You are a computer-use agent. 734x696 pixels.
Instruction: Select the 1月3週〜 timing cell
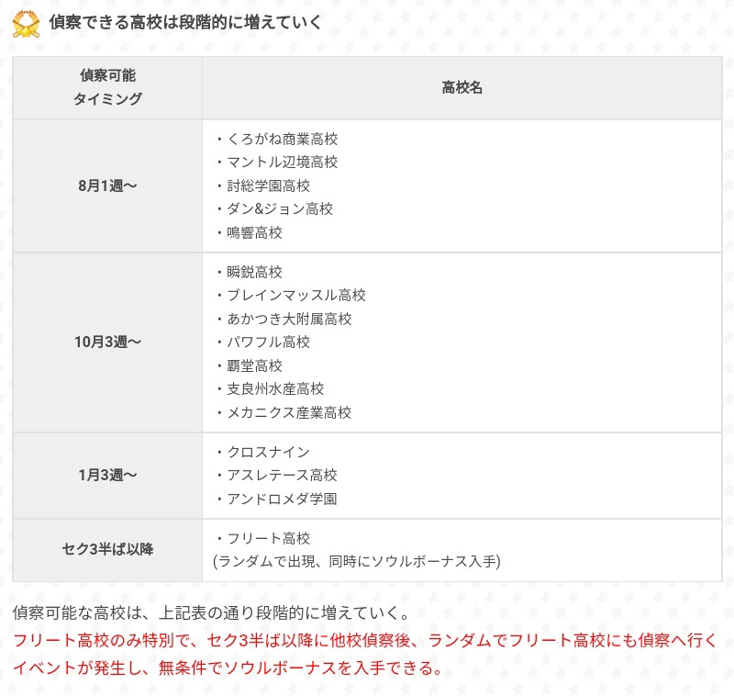[x=107, y=475]
